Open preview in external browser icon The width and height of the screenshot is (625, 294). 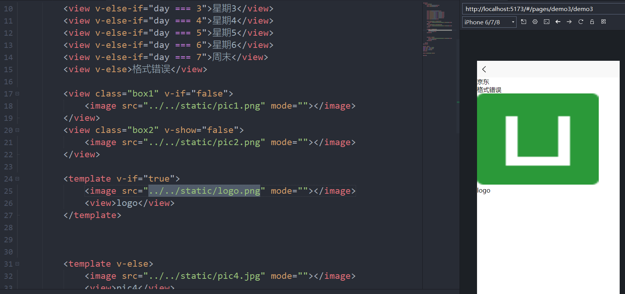pos(524,22)
